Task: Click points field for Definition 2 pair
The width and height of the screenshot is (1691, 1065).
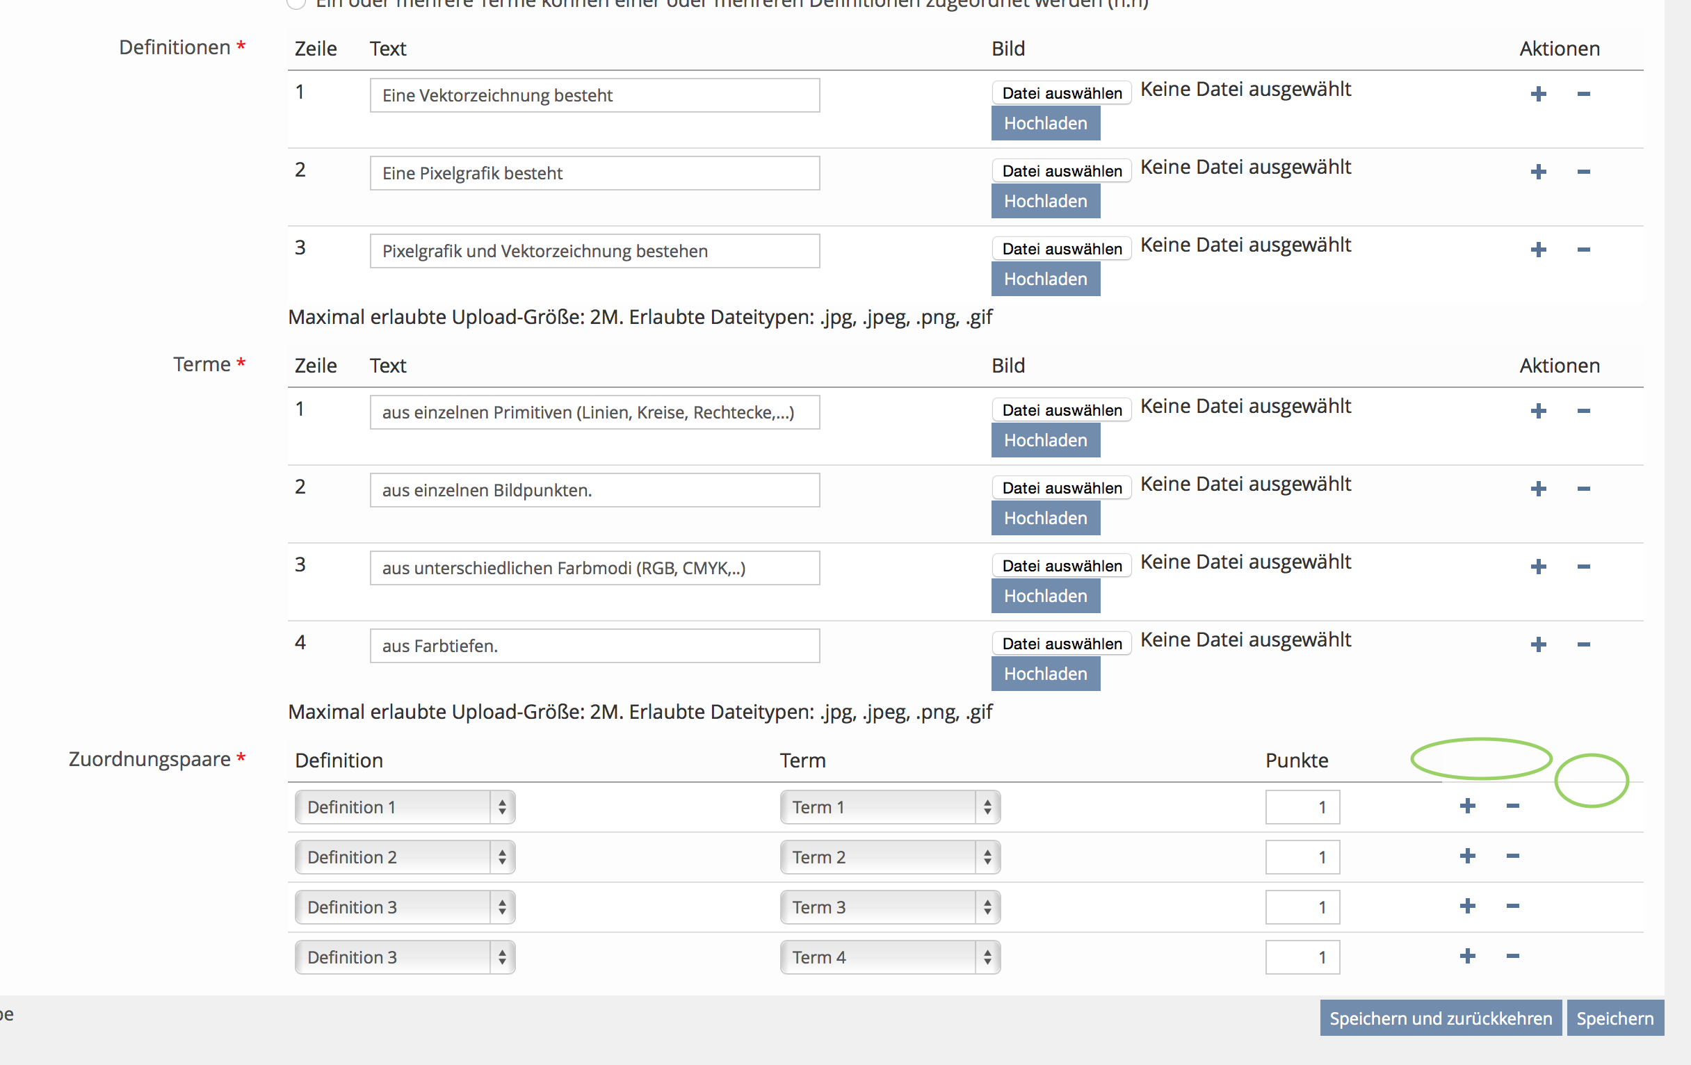Action: (x=1302, y=857)
